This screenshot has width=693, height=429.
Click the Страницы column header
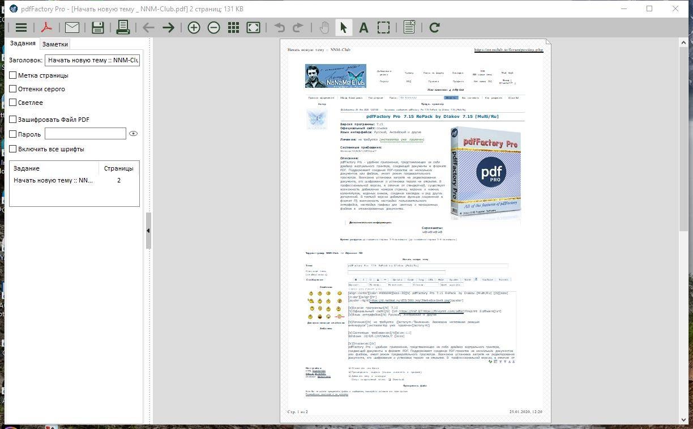click(119, 168)
